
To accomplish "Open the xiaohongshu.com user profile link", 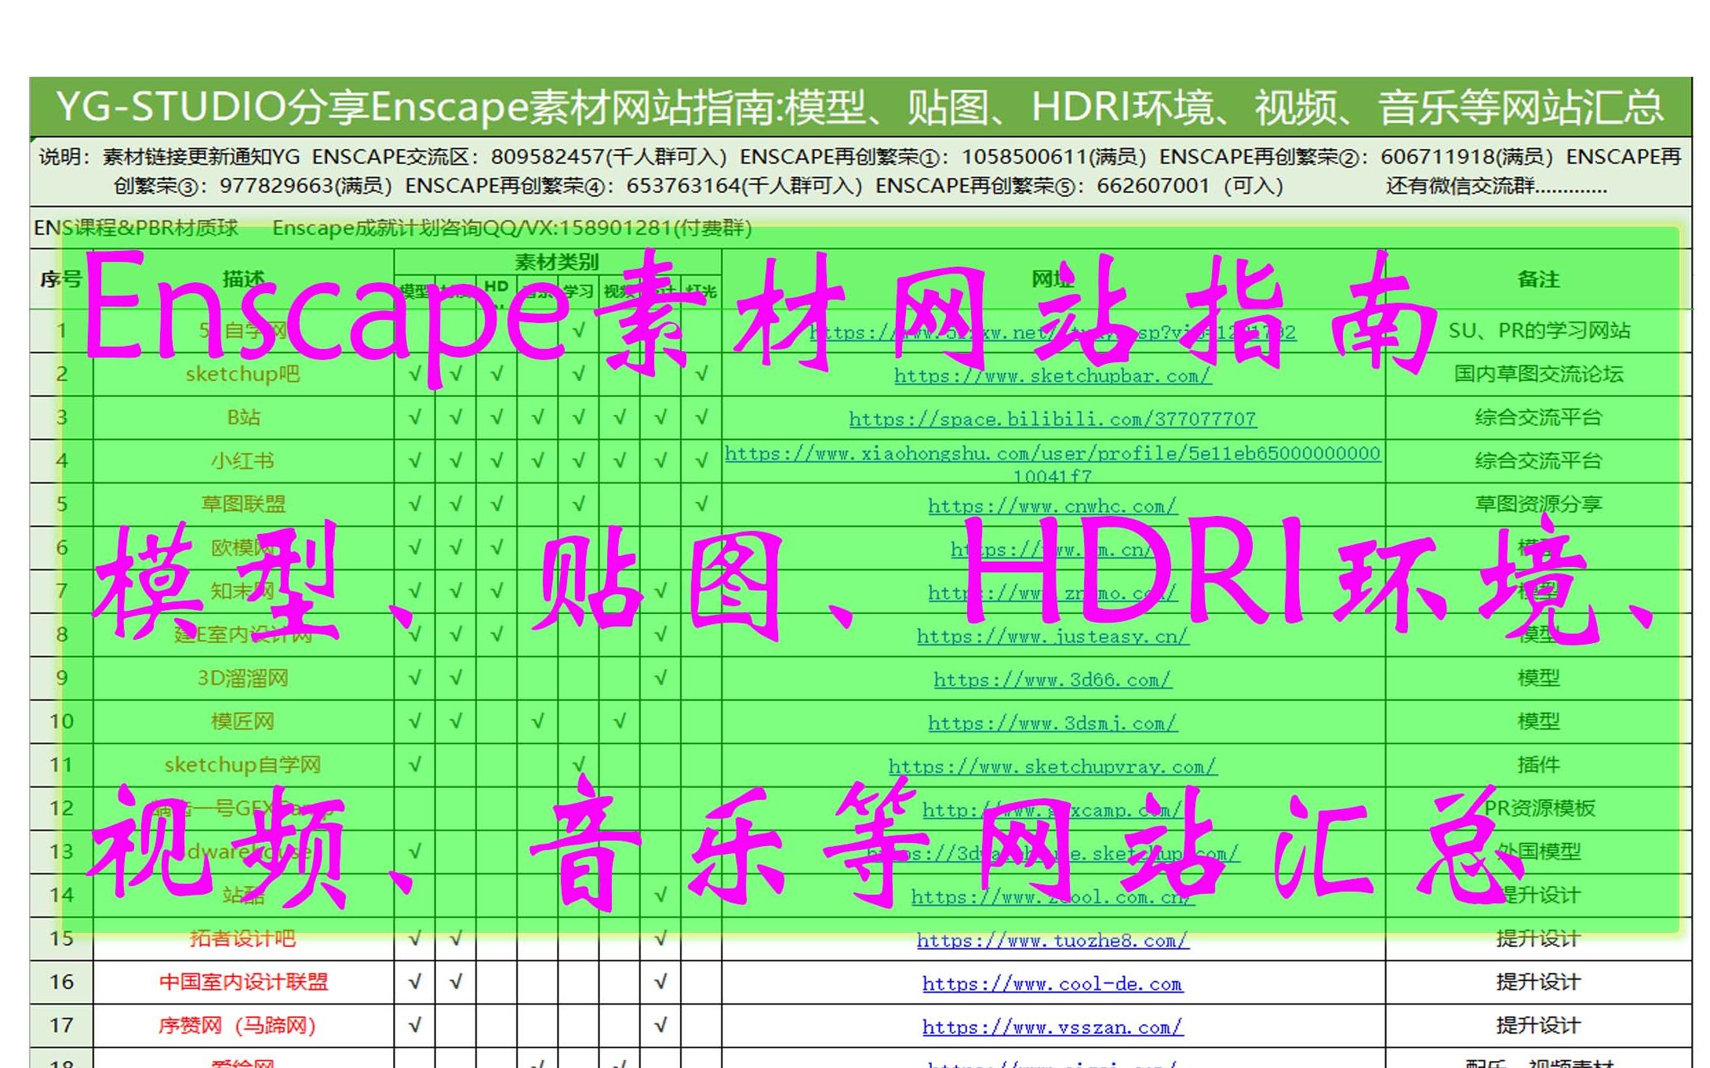I will (x=1053, y=463).
